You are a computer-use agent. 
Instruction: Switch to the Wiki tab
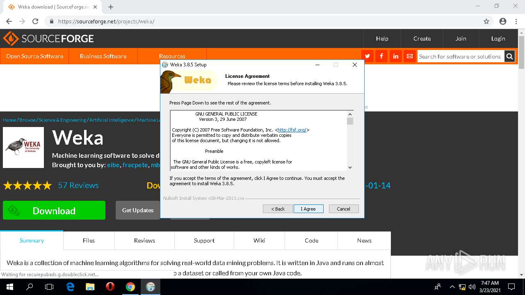(259, 241)
